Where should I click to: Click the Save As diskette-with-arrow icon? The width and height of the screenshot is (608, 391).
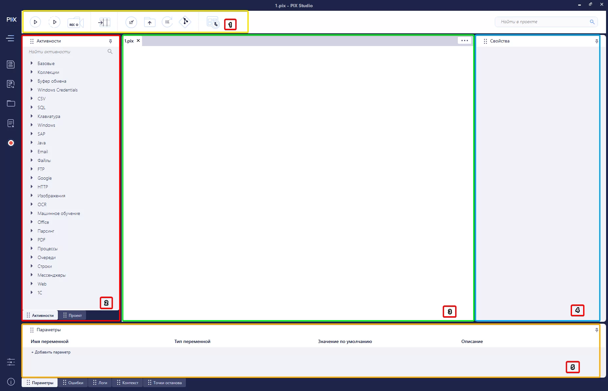11,84
